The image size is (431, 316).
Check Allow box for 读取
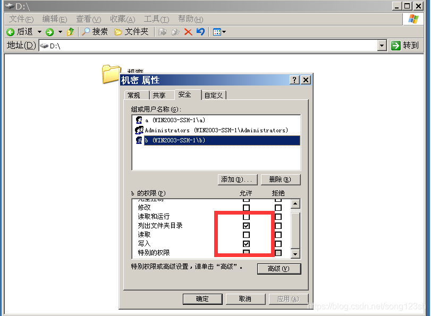point(246,235)
